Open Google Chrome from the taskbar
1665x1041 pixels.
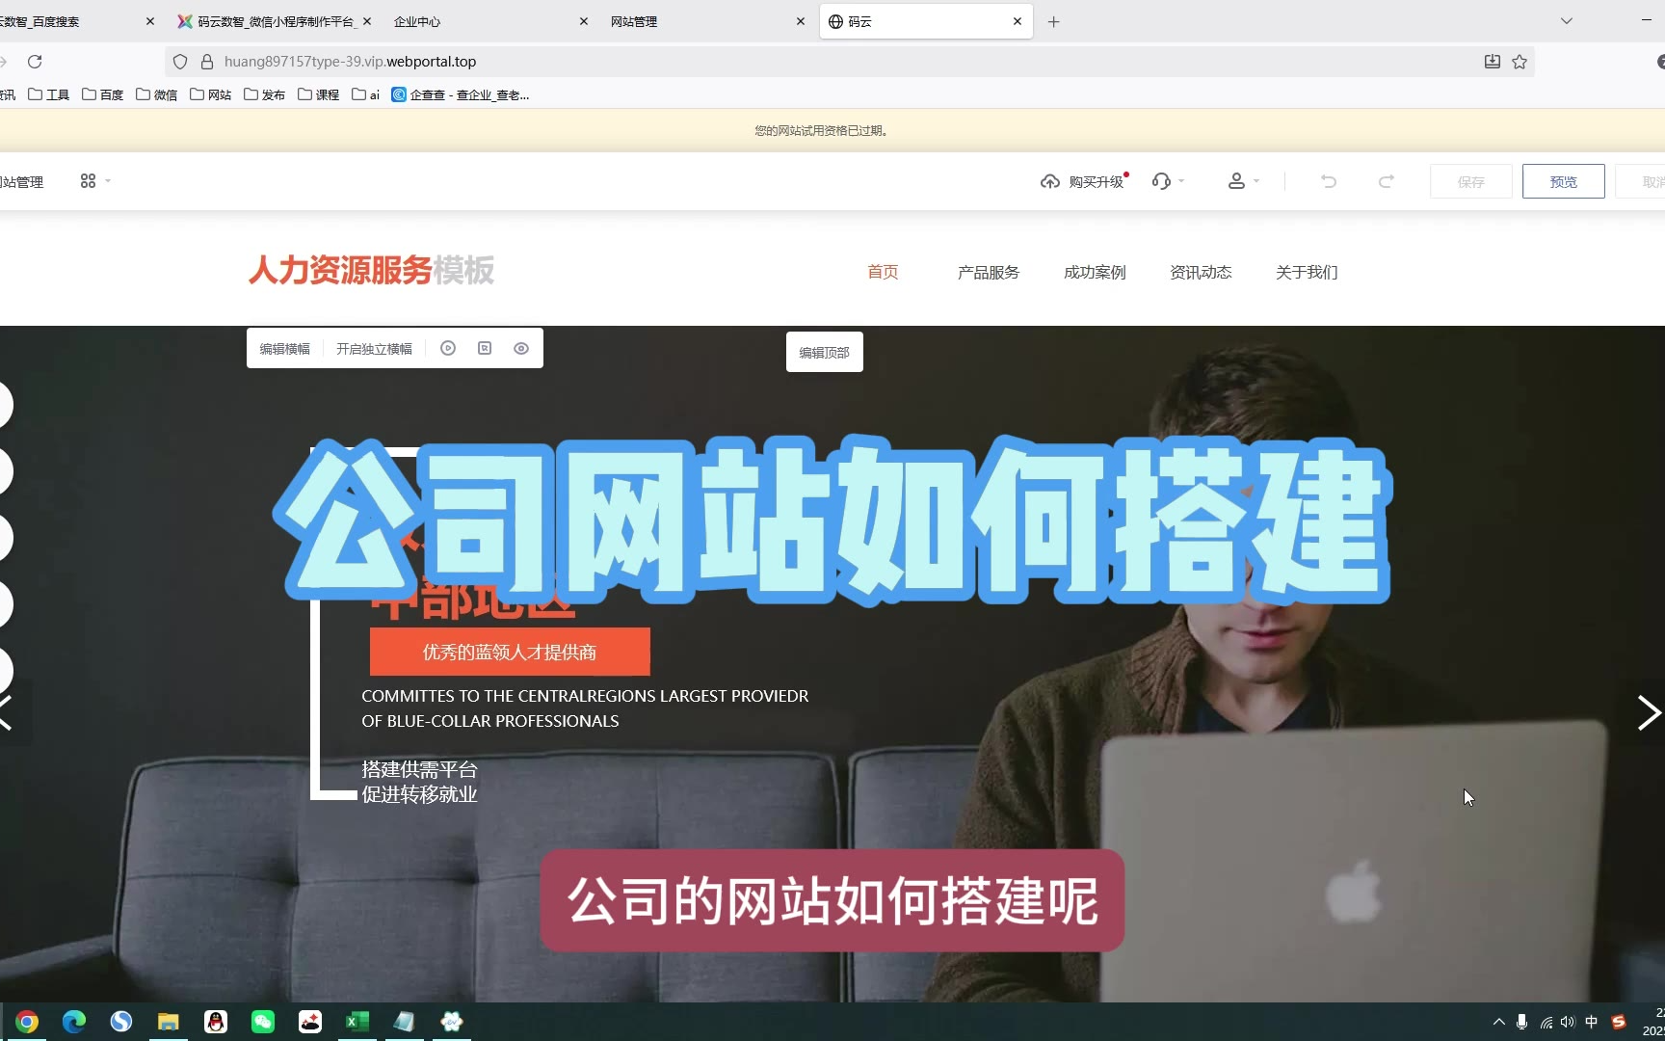(27, 1022)
